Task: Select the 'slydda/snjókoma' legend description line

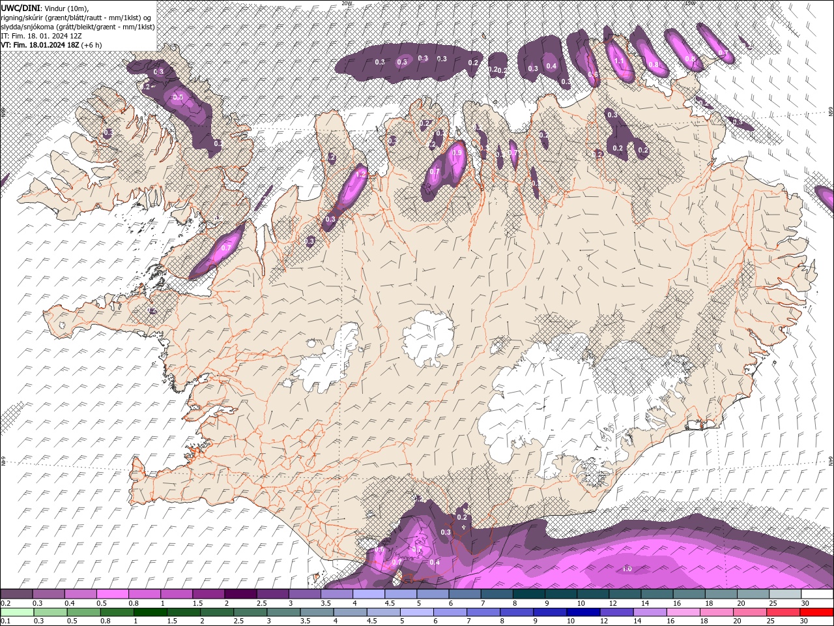Action: pyautogui.click(x=78, y=27)
